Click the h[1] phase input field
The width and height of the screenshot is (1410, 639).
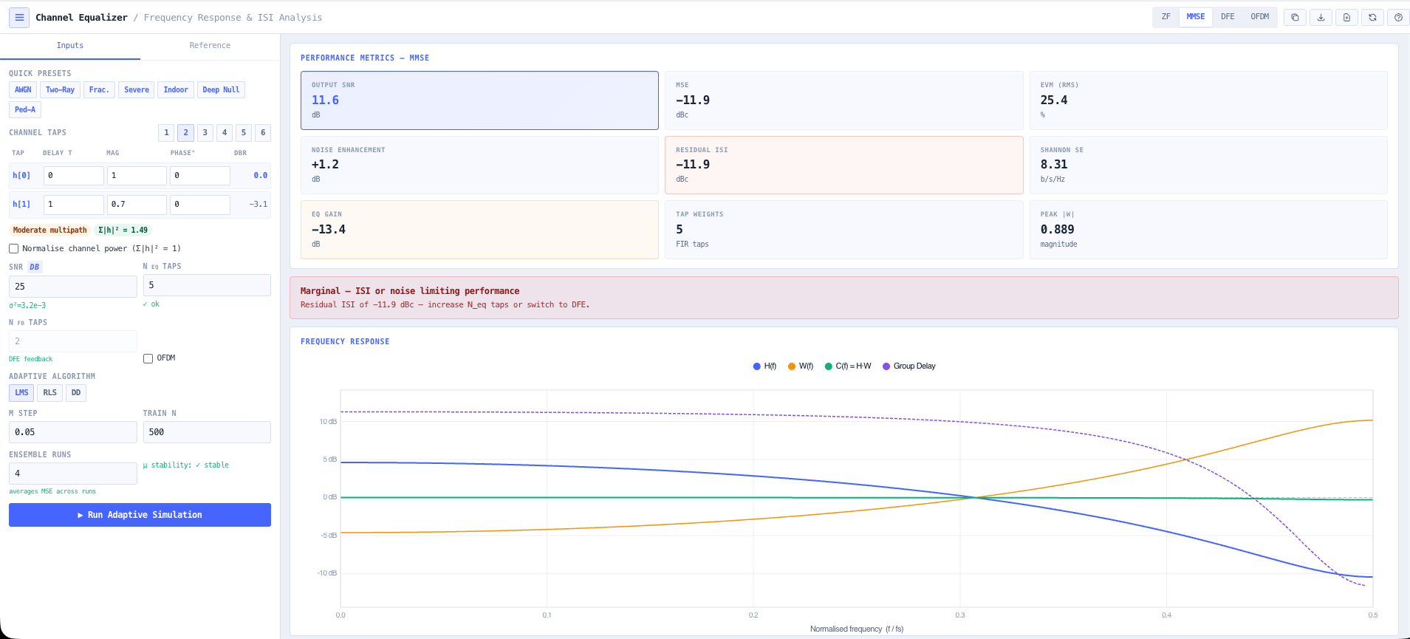(x=200, y=205)
